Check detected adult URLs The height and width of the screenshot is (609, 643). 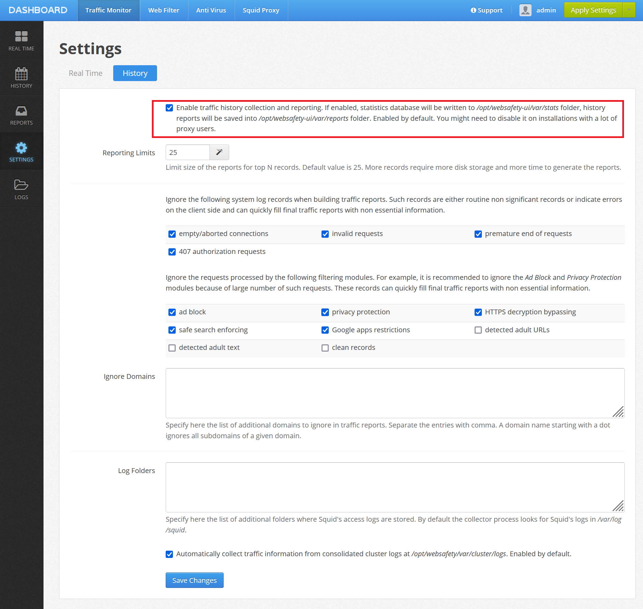[x=478, y=330]
